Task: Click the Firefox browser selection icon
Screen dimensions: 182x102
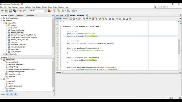Action: (x=49, y=11)
